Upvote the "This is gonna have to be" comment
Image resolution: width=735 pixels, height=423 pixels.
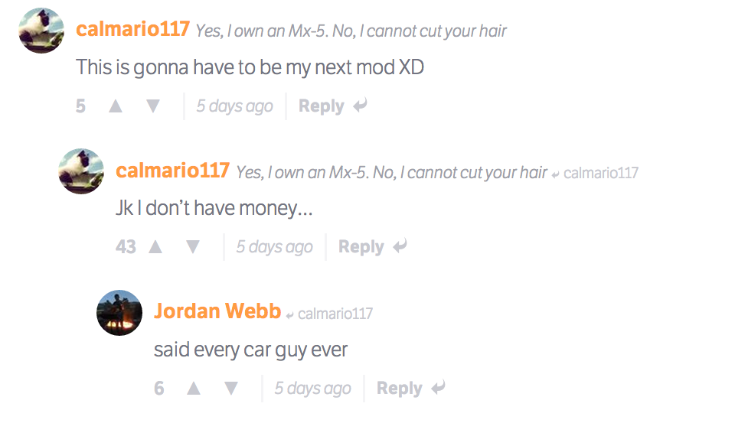pos(116,106)
